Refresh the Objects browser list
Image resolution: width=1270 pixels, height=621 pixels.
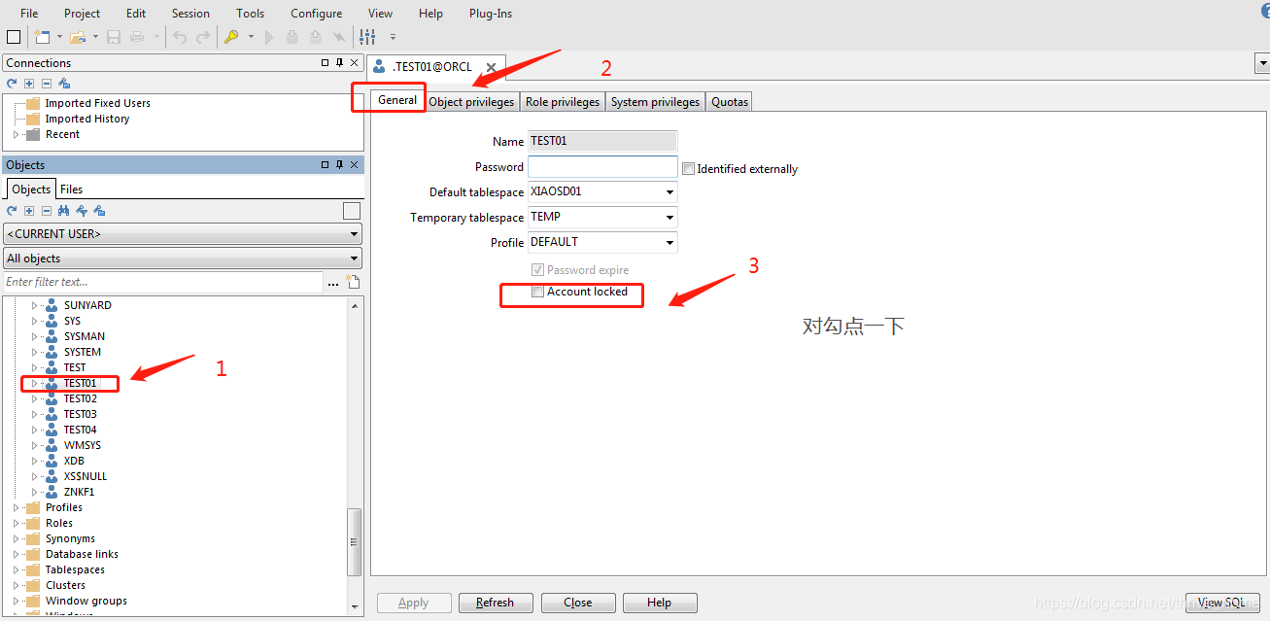[12, 211]
